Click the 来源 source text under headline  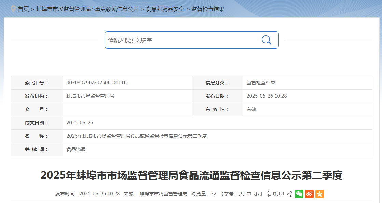[x=155, y=194]
